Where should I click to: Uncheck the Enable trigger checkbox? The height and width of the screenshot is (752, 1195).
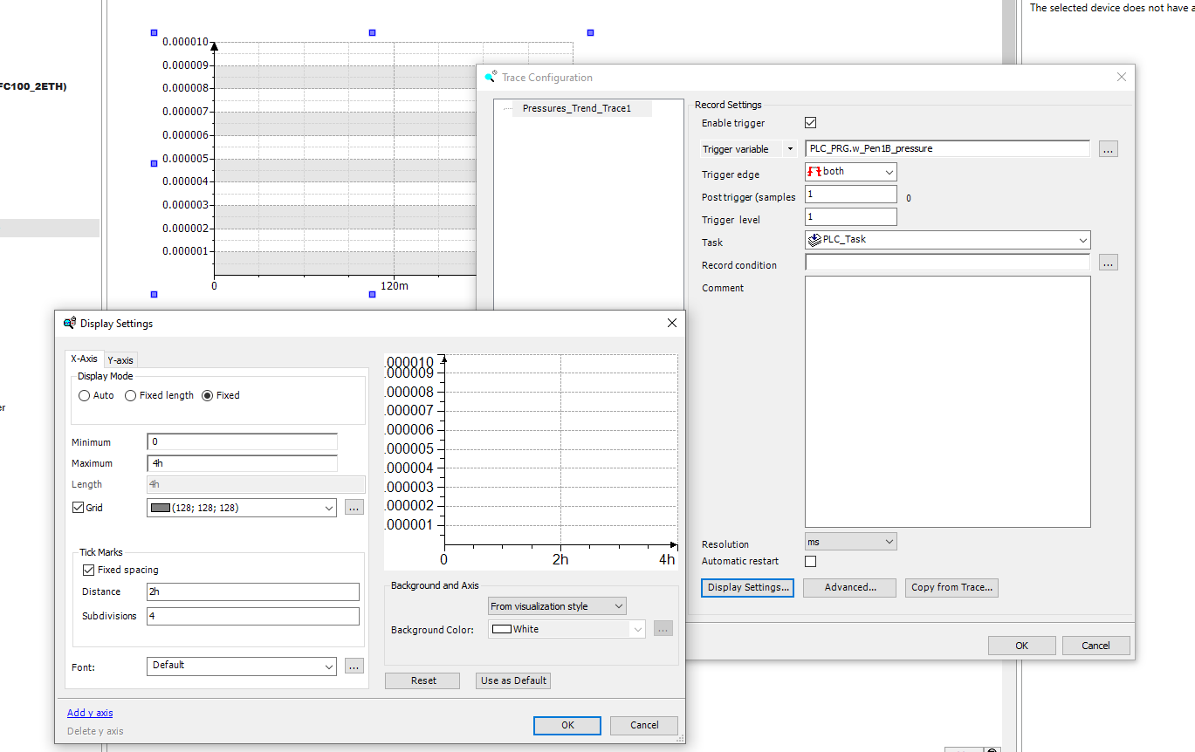click(810, 123)
